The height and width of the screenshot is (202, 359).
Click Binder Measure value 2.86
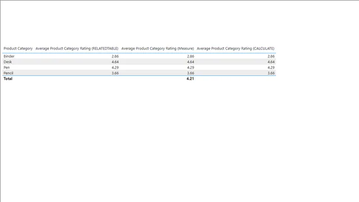(x=191, y=56)
